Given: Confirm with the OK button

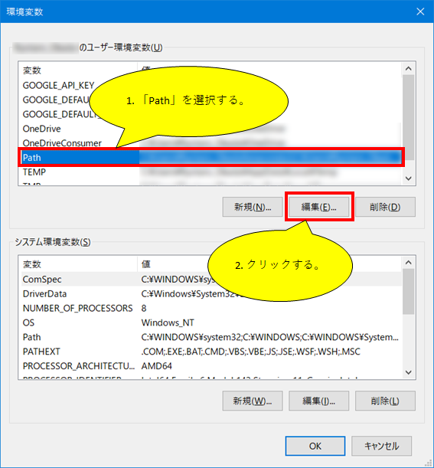Looking at the screenshot, I should point(315,446).
